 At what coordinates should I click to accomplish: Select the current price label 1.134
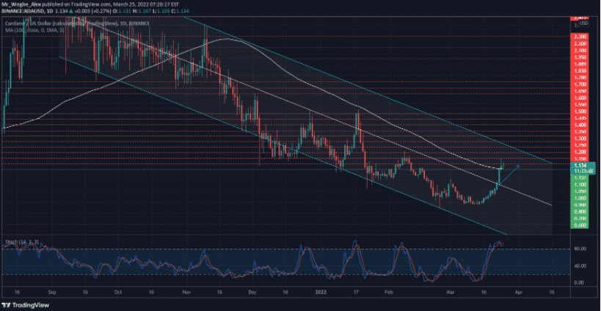coord(580,165)
